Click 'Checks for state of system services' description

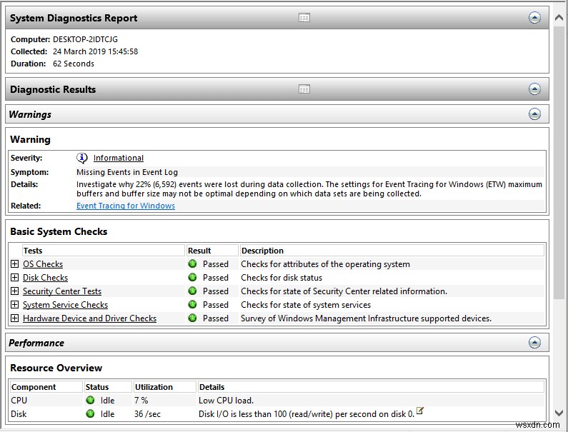306,305
